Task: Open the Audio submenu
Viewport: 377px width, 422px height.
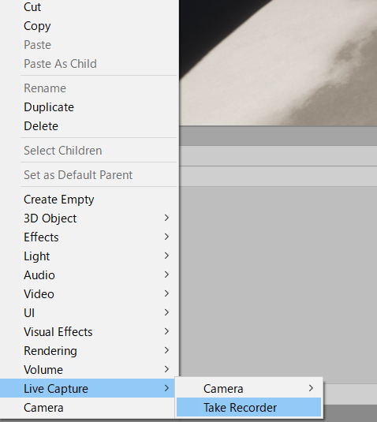Action: coord(89,275)
